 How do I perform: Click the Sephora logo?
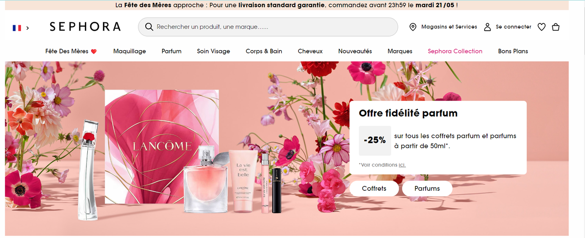point(85,27)
